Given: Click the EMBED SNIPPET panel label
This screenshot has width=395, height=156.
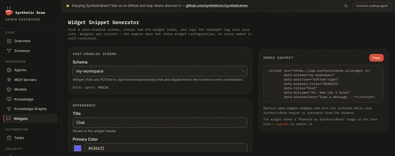Looking at the screenshot, I should click(x=278, y=58).
